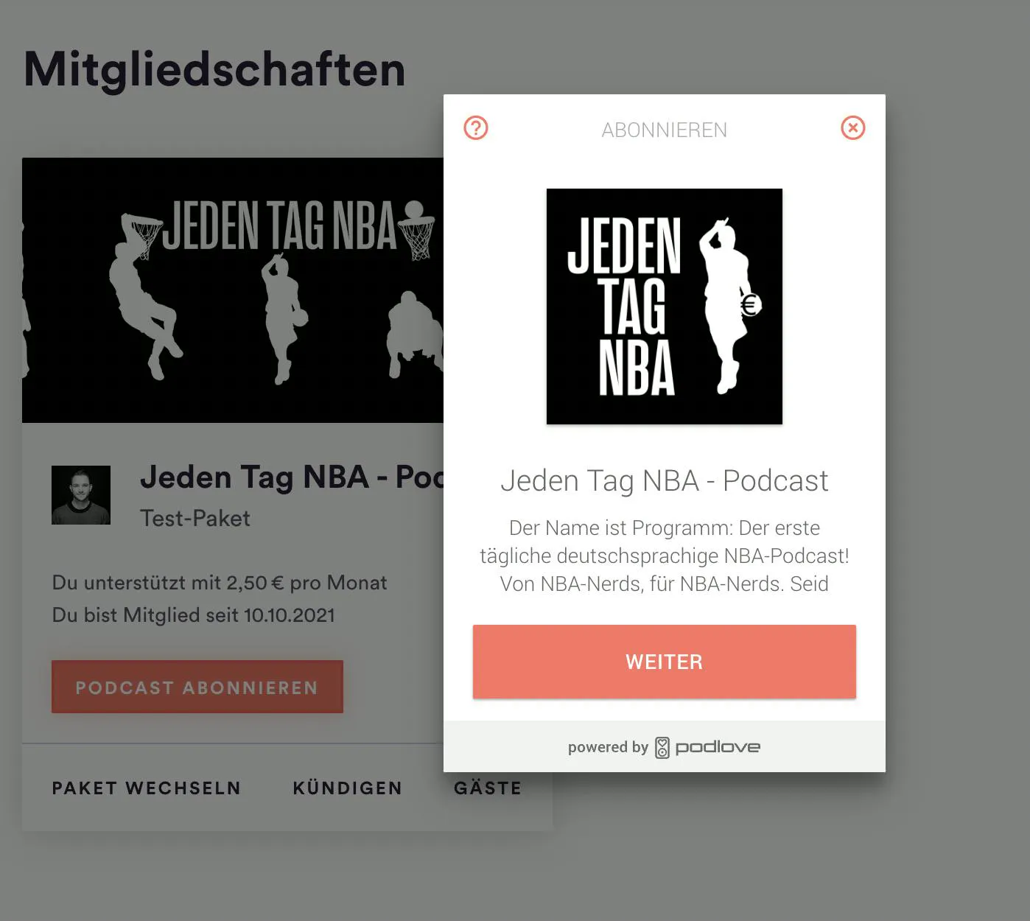Click the podcast description text in dialog
This screenshot has height=921, width=1030.
(665, 556)
